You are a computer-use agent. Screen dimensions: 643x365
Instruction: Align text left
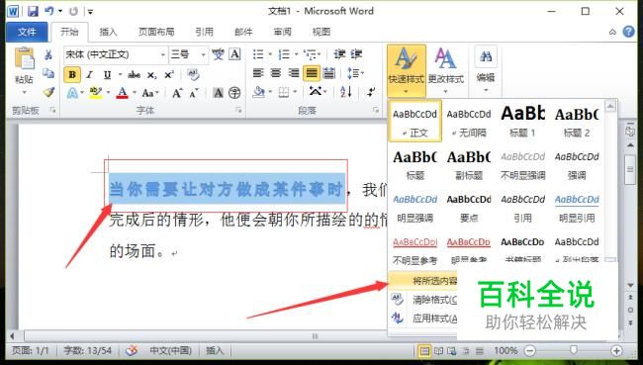tap(258, 73)
